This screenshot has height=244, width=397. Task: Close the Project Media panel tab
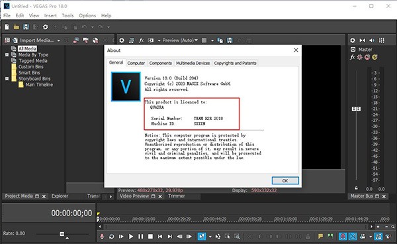pos(44,196)
